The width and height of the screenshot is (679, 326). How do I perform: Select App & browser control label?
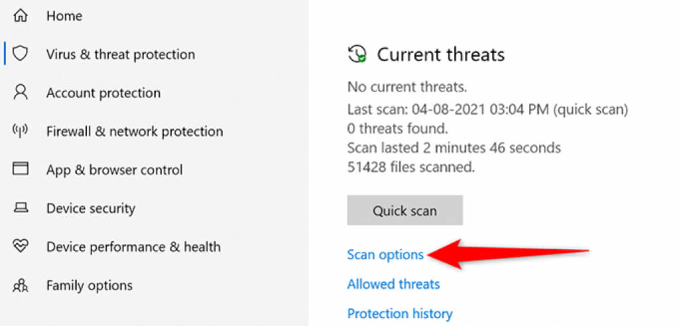pos(115,170)
